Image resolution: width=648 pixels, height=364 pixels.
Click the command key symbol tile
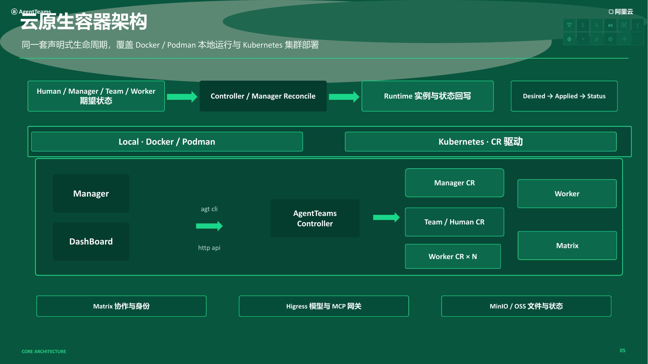point(624,25)
